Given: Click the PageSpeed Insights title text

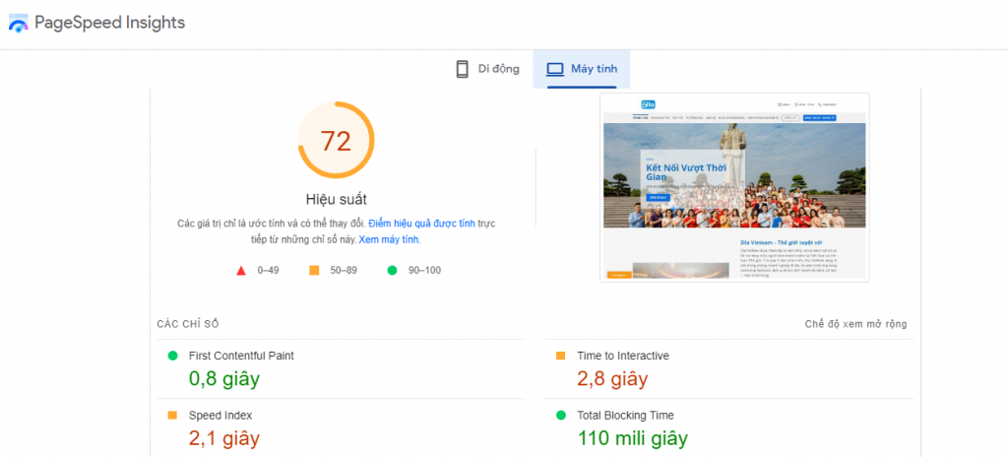Looking at the screenshot, I should (x=110, y=24).
